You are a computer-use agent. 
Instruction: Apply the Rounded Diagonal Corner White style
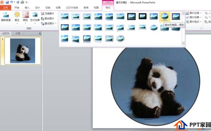pyautogui.click(x=87, y=27)
